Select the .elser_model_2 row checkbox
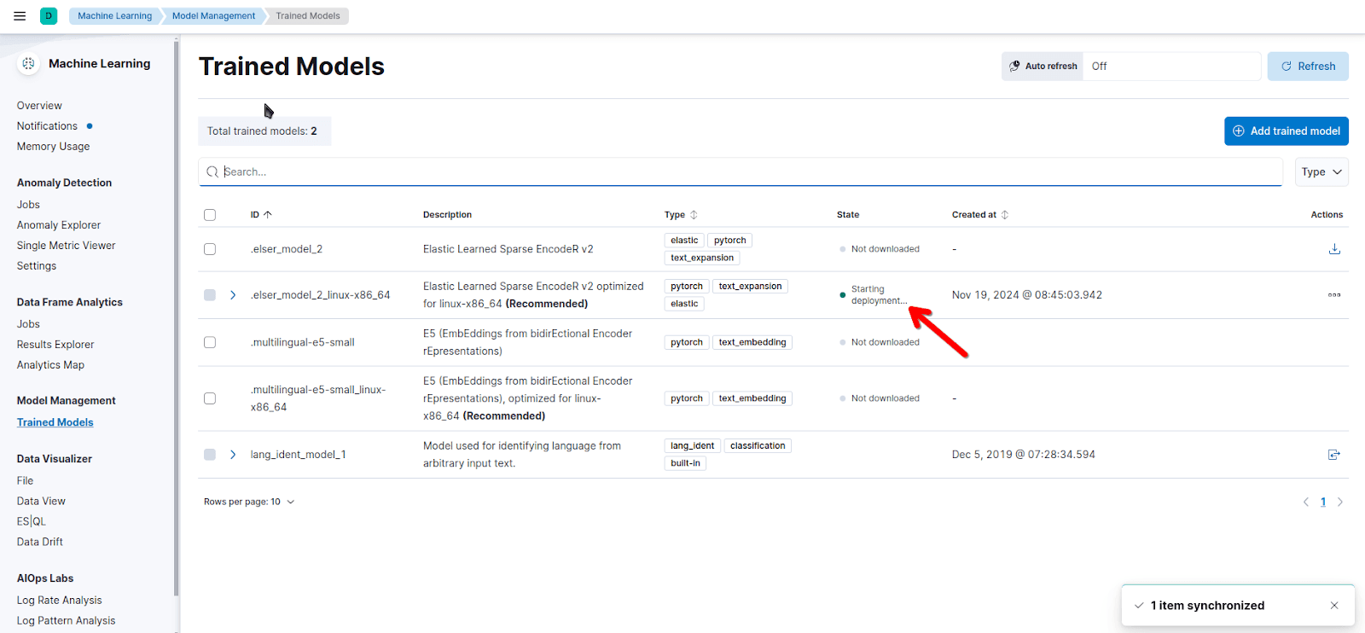The height and width of the screenshot is (633, 1365). 210,249
